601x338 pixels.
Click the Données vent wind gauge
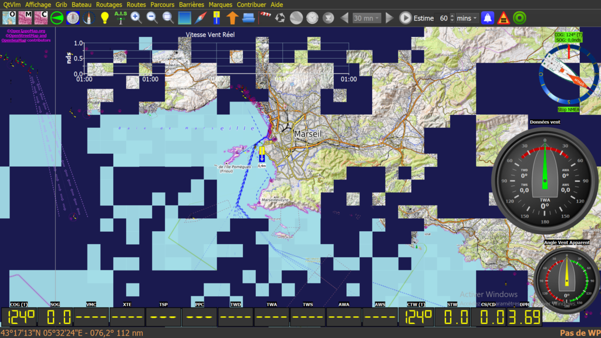click(545, 181)
